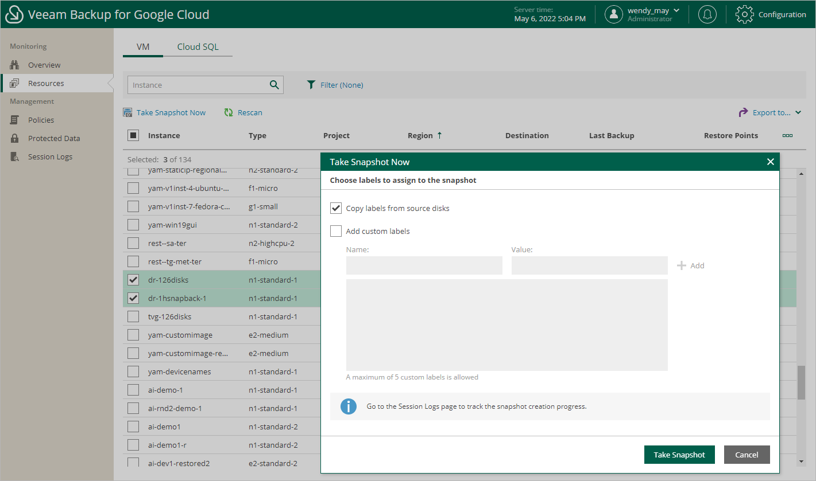The height and width of the screenshot is (481, 816).
Task: Sort by the Instance column header
Action: coord(164,135)
